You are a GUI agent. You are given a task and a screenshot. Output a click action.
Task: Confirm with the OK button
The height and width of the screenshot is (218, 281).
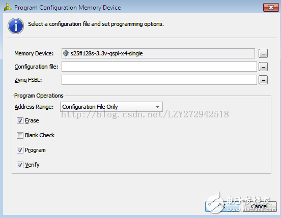(x=222, y=206)
